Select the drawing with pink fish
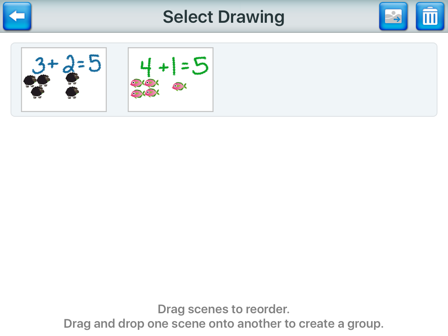The height and width of the screenshot is (336, 448). coord(170,79)
